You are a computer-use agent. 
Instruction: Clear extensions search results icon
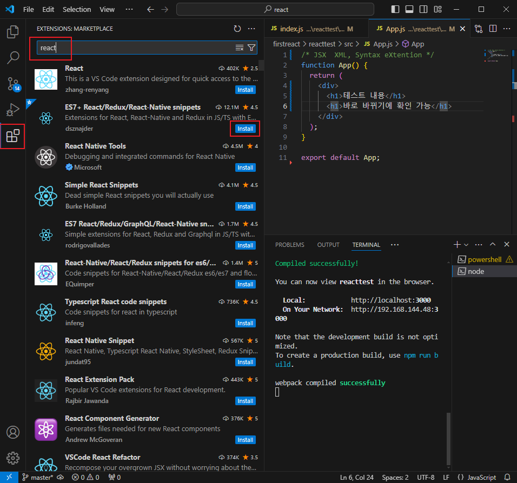click(x=240, y=48)
